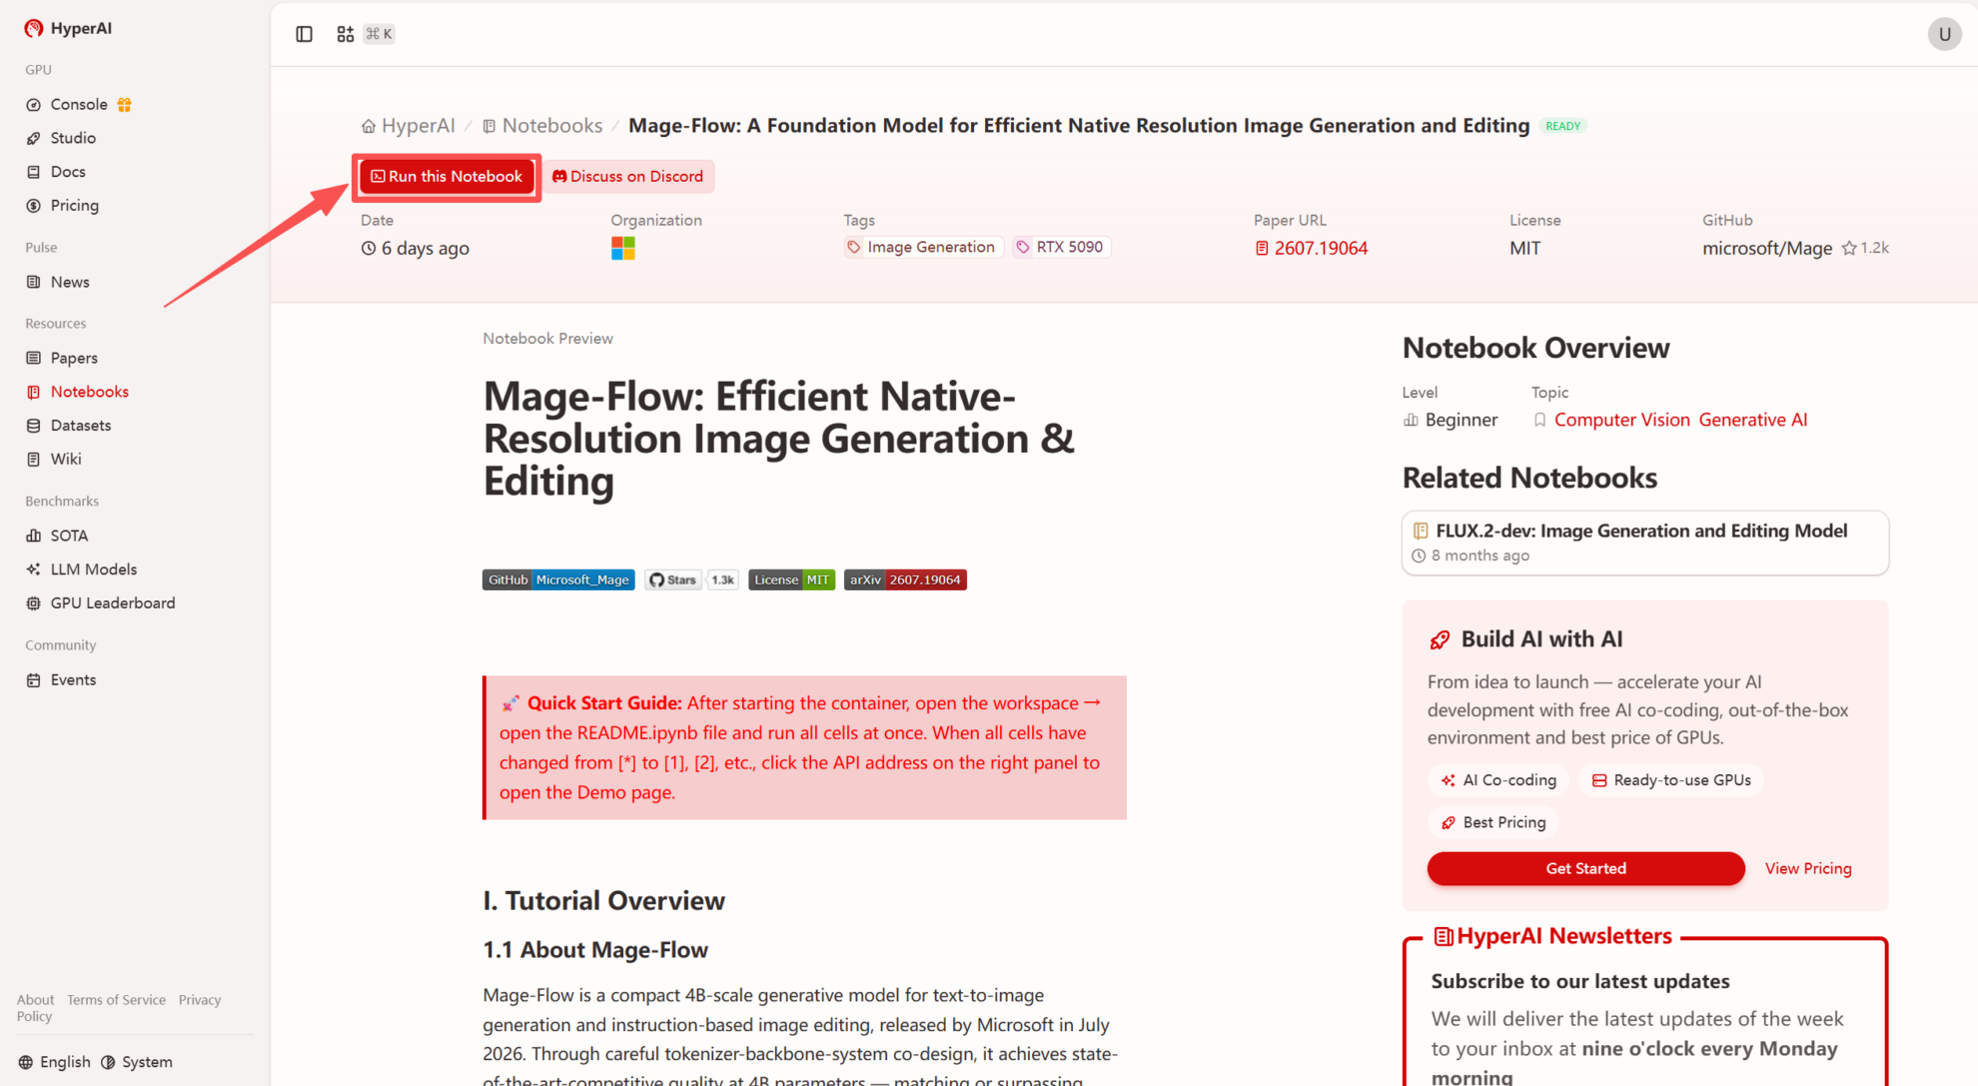The image size is (1978, 1086).
Task: Click the License MIT badge
Action: tap(791, 579)
